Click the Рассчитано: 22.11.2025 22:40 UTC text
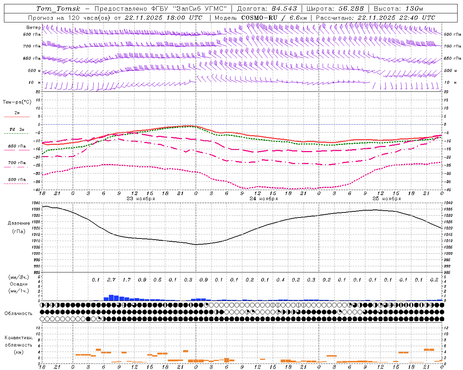 (x=375, y=18)
